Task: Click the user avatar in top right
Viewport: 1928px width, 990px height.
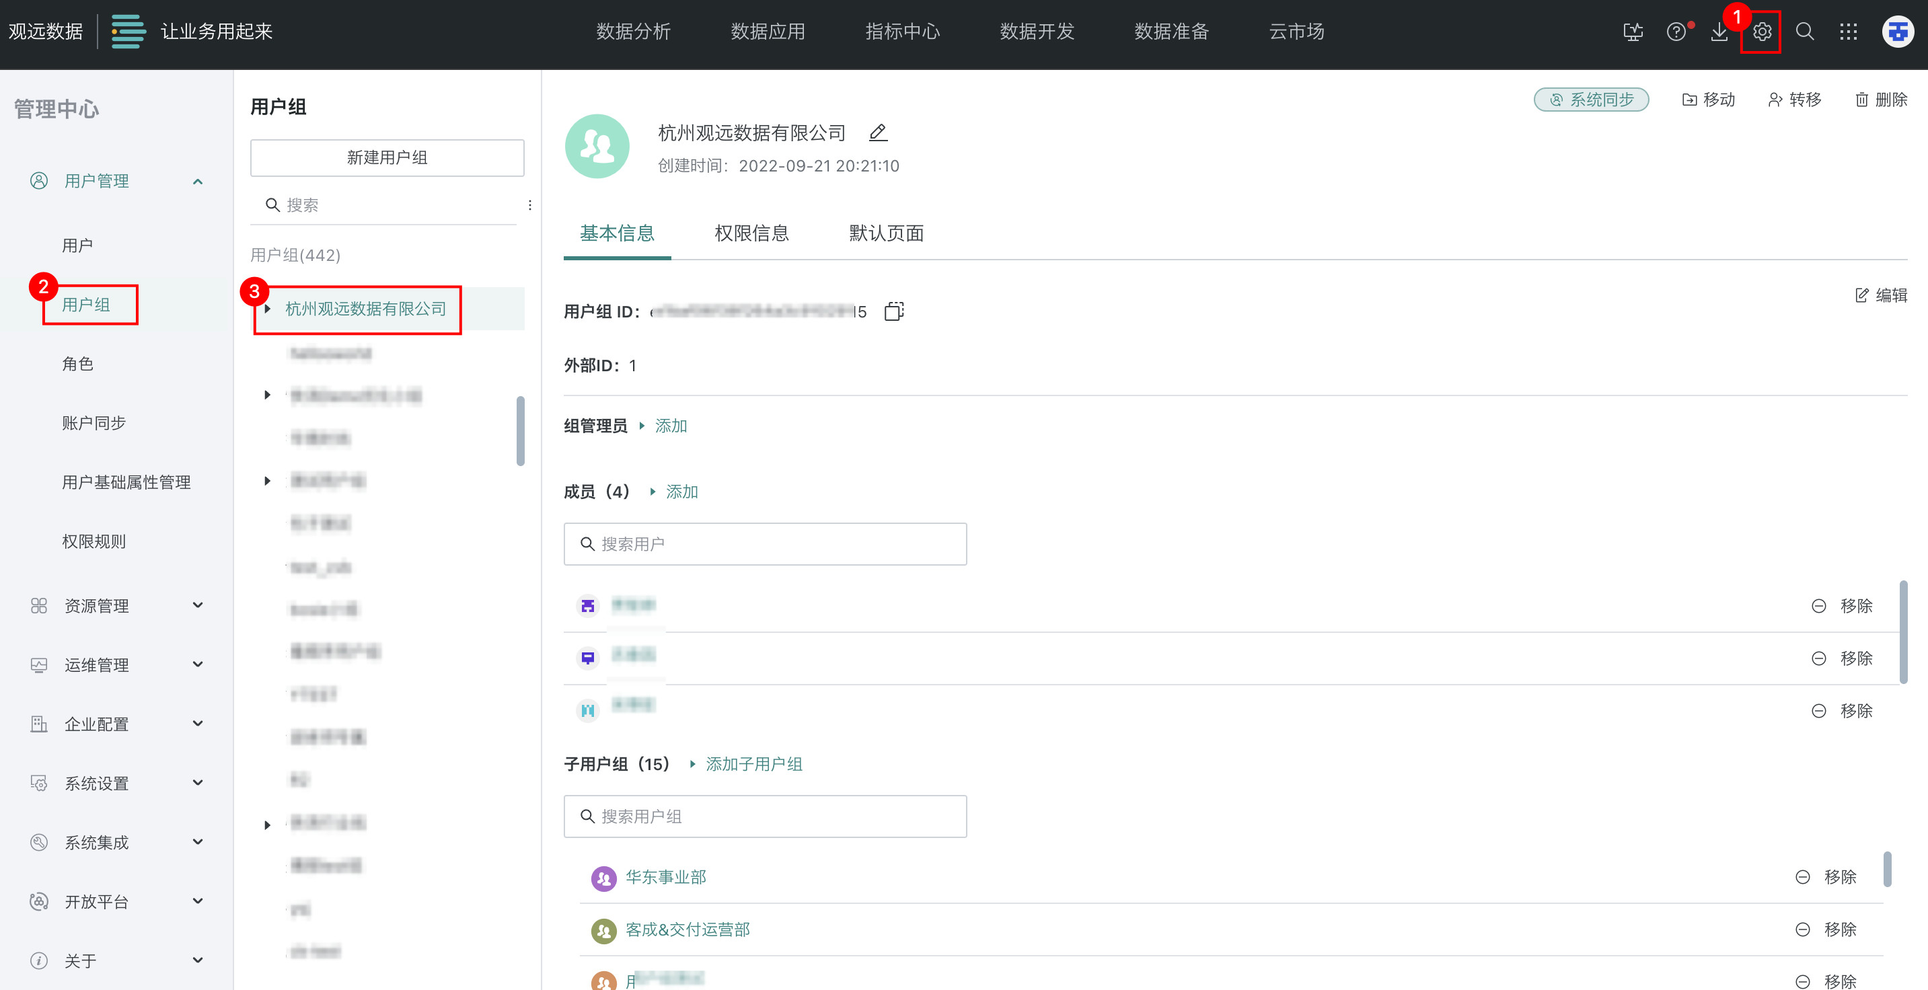Action: (x=1897, y=32)
